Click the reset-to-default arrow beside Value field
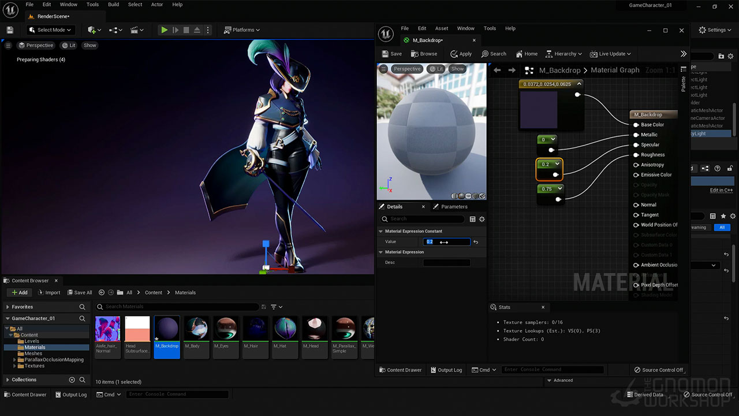The width and height of the screenshot is (739, 416). click(476, 242)
